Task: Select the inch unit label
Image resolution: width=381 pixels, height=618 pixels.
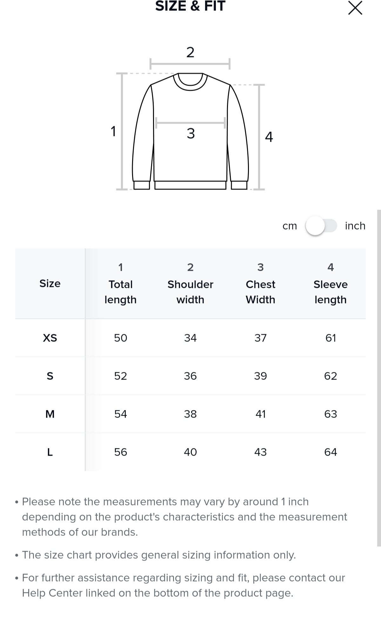Action: (355, 226)
